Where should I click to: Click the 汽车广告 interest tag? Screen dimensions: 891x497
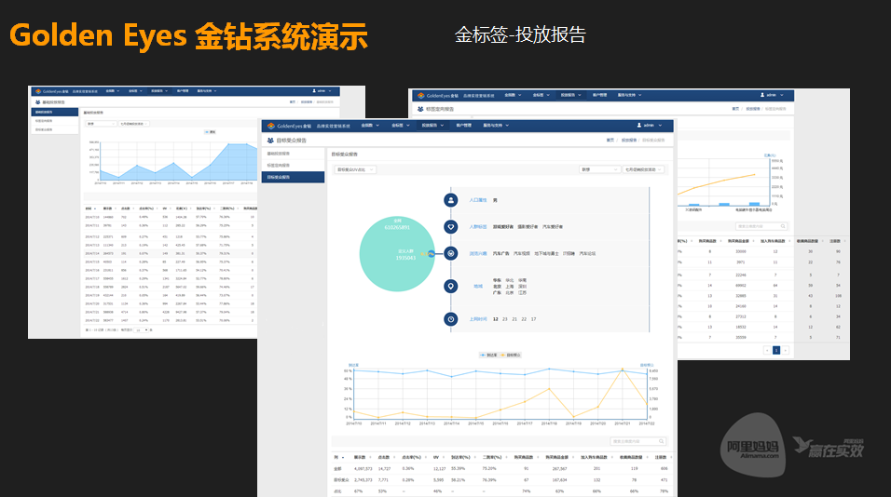(500, 253)
